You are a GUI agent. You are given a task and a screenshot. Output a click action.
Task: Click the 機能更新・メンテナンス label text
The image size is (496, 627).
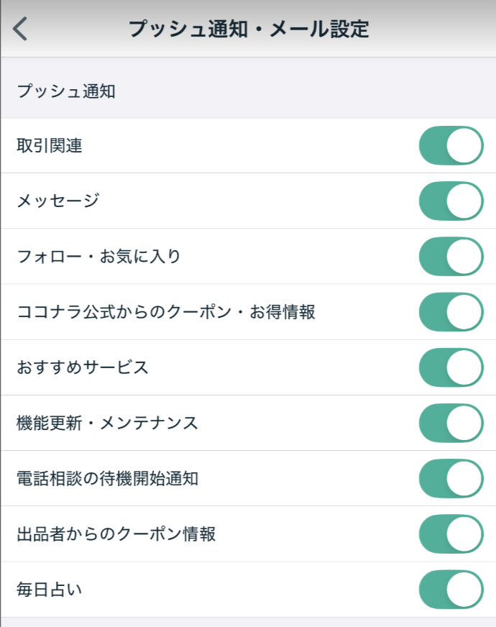tap(107, 423)
